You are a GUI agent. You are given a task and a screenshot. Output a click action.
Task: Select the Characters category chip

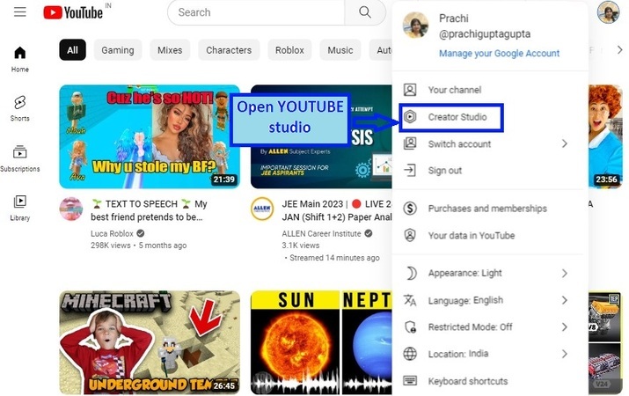pos(229,50)
